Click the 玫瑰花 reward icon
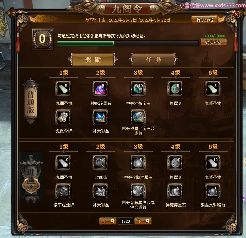This screenshot has width=246, height=238. (x=100, y=163)
